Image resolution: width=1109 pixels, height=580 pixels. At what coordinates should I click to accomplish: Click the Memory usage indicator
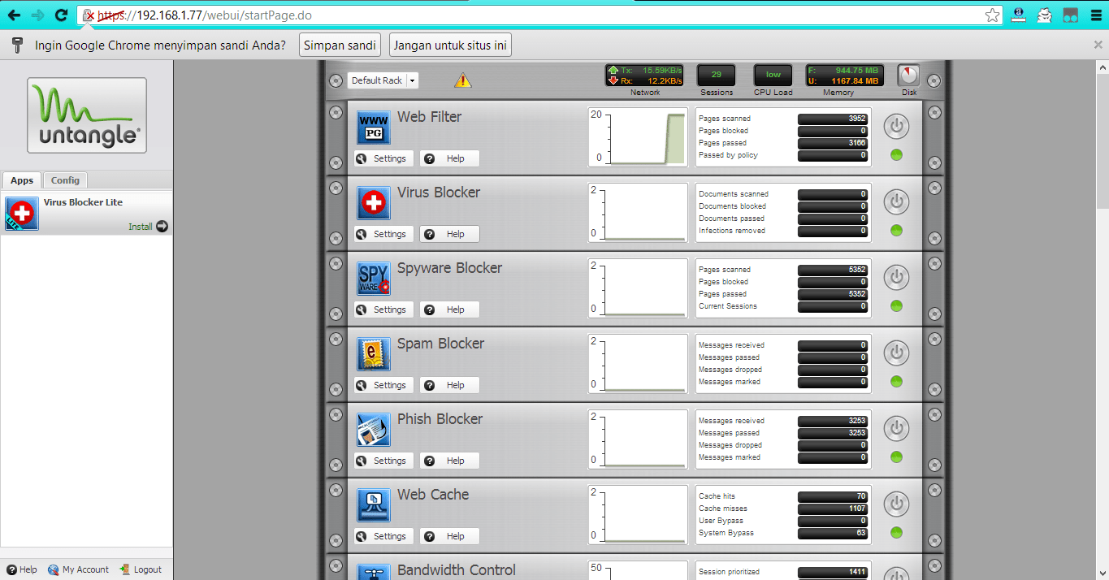click(x=844, y=76)
